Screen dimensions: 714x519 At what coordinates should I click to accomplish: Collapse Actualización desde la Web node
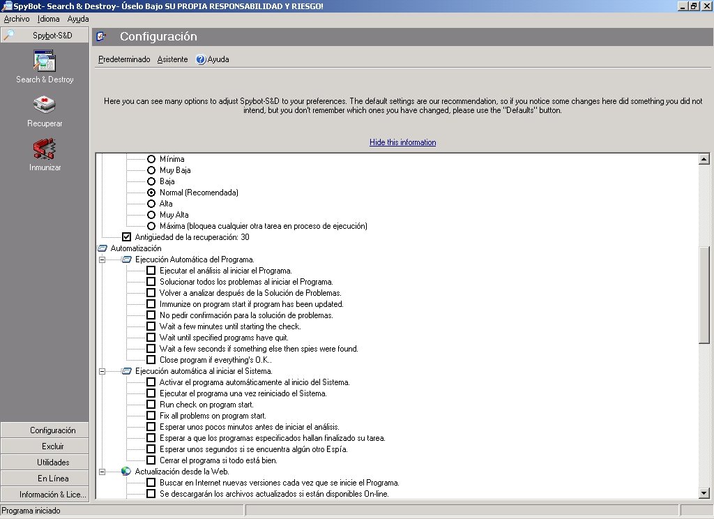[x=102, y=472]
